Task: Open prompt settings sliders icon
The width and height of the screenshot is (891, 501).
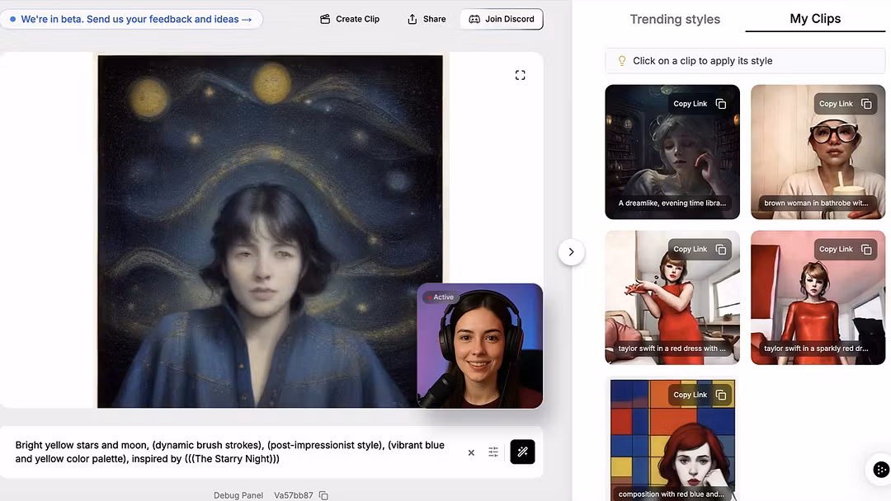Action: 493,452
